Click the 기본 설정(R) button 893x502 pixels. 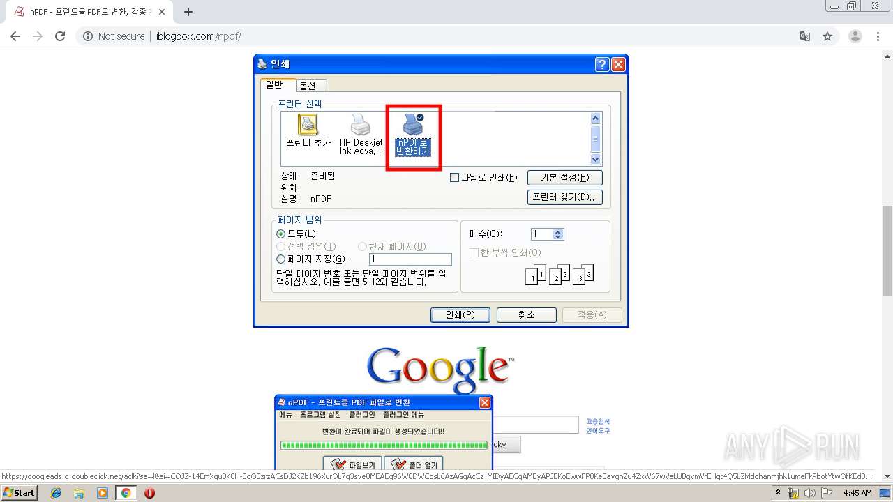click(x=565, y=178)
